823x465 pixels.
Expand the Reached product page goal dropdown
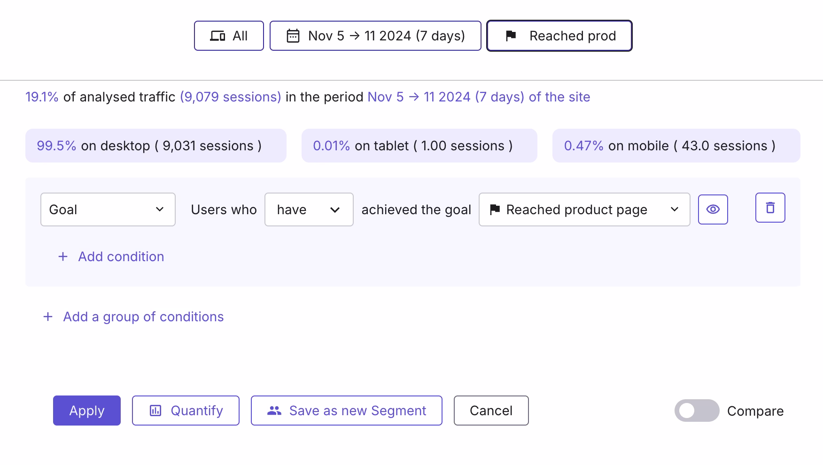(x=584, y=209)
